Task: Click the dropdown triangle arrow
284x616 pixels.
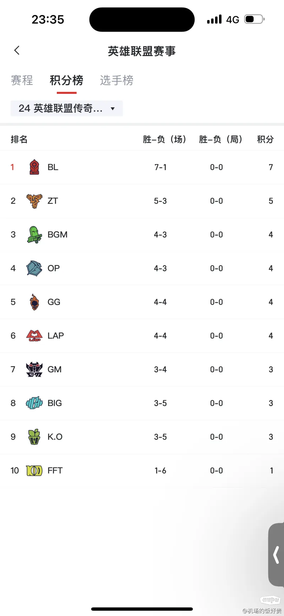Action: click(113, 109)
